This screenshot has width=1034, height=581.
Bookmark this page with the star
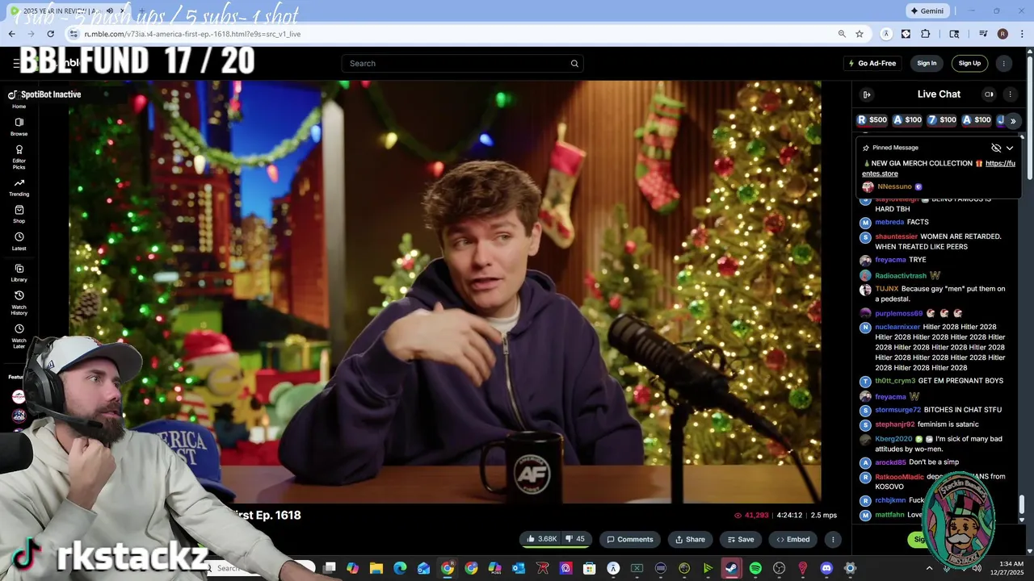860,34
